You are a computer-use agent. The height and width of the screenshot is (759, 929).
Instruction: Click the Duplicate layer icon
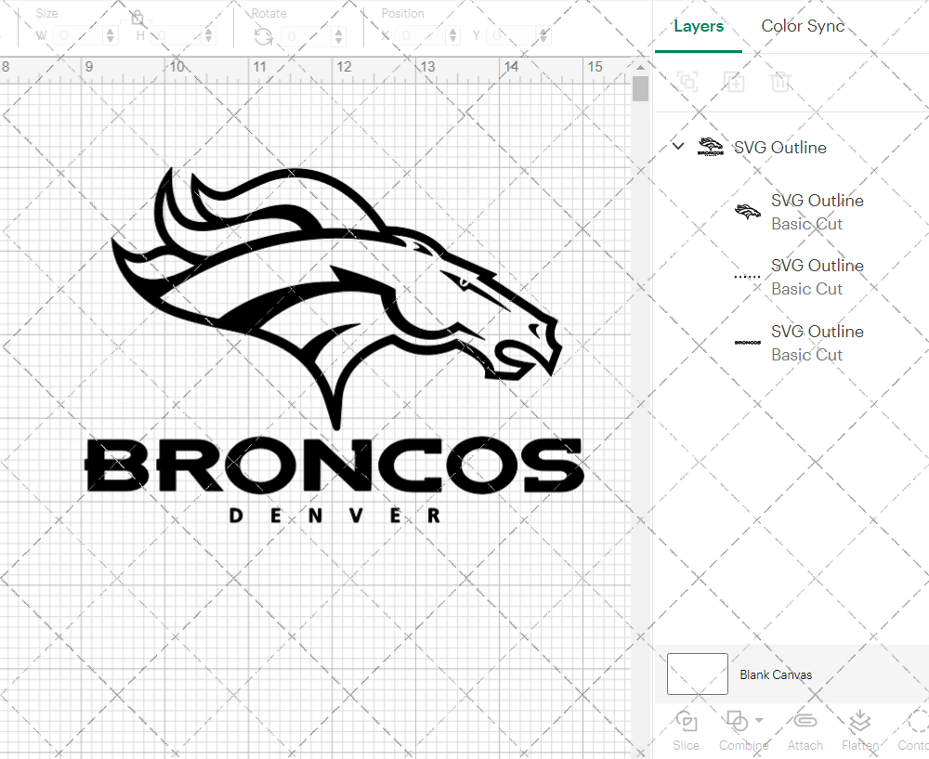(x=734, y=82)
